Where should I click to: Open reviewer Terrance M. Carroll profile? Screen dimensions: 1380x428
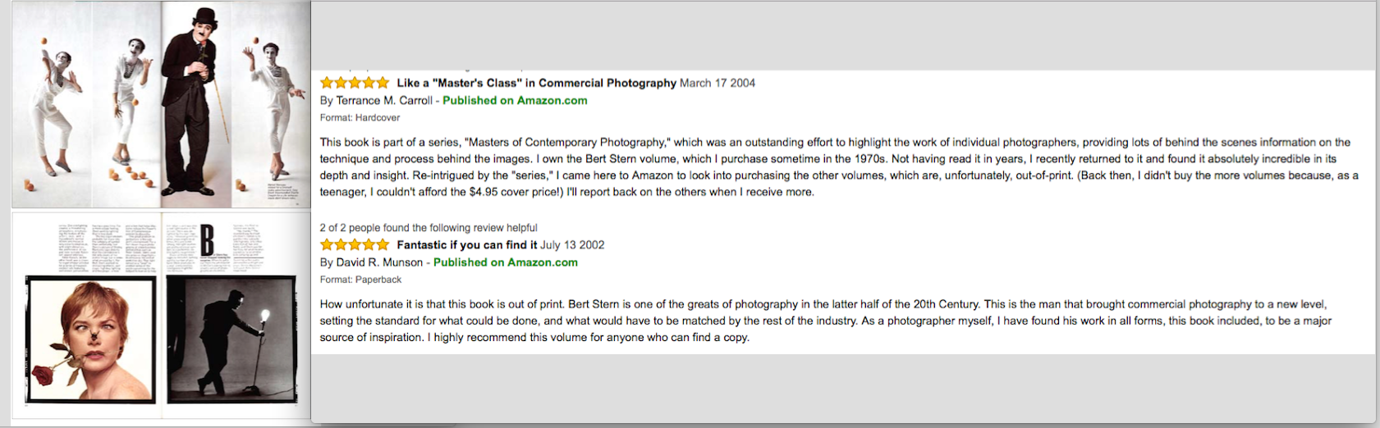click(x=384, y=100)
